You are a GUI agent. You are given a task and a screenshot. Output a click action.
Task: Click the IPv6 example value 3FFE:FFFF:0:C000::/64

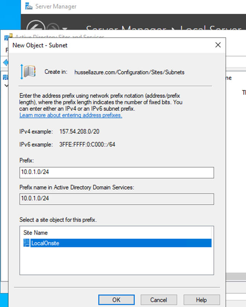coord(87,145)
